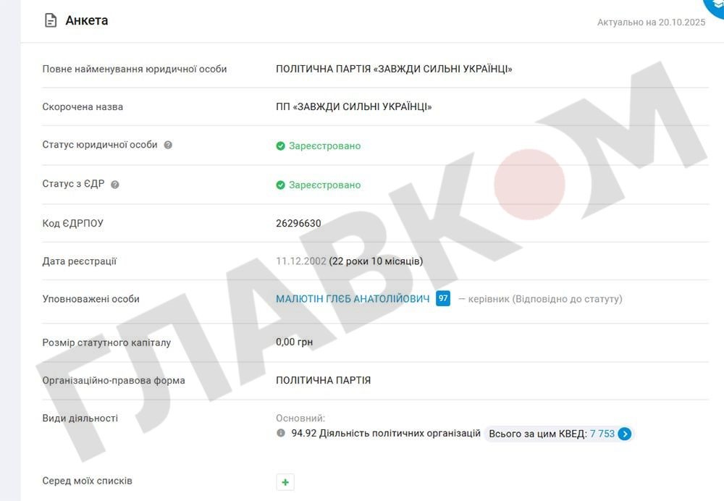
Task: Click the blue 97 badge beside Малютін
Action: coord(443,298)
